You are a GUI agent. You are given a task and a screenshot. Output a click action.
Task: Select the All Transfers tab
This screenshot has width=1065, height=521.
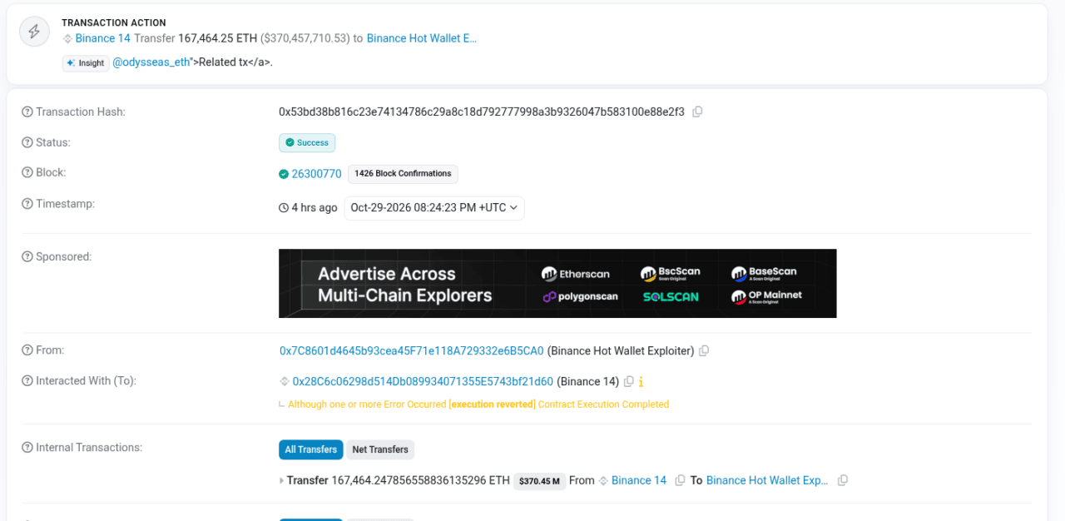point(311,449)
